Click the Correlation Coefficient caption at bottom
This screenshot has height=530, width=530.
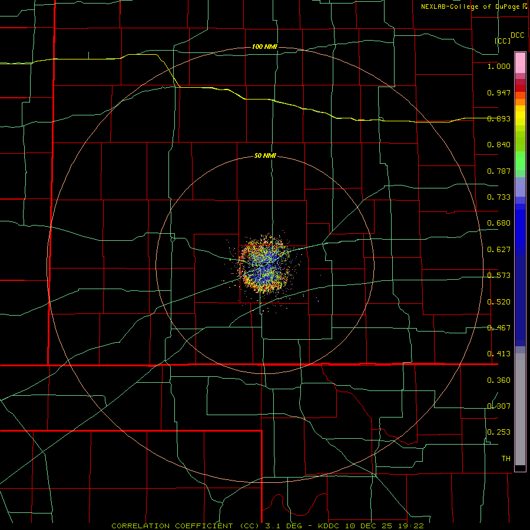click(x=268, y=526)
